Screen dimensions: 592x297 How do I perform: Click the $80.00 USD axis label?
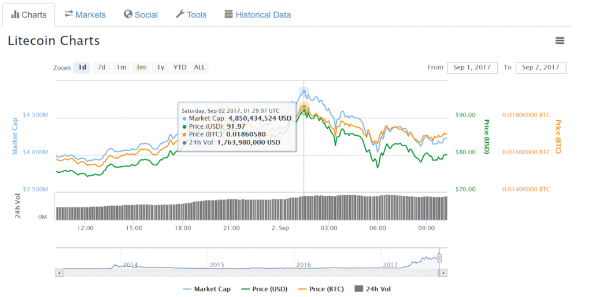(465, 152)
